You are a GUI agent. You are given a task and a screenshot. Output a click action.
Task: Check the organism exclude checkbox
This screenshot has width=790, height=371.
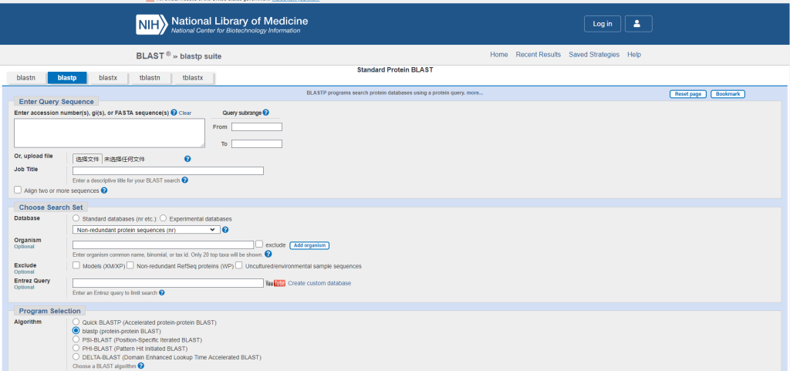pyautogui.click(x=259, y=245)
